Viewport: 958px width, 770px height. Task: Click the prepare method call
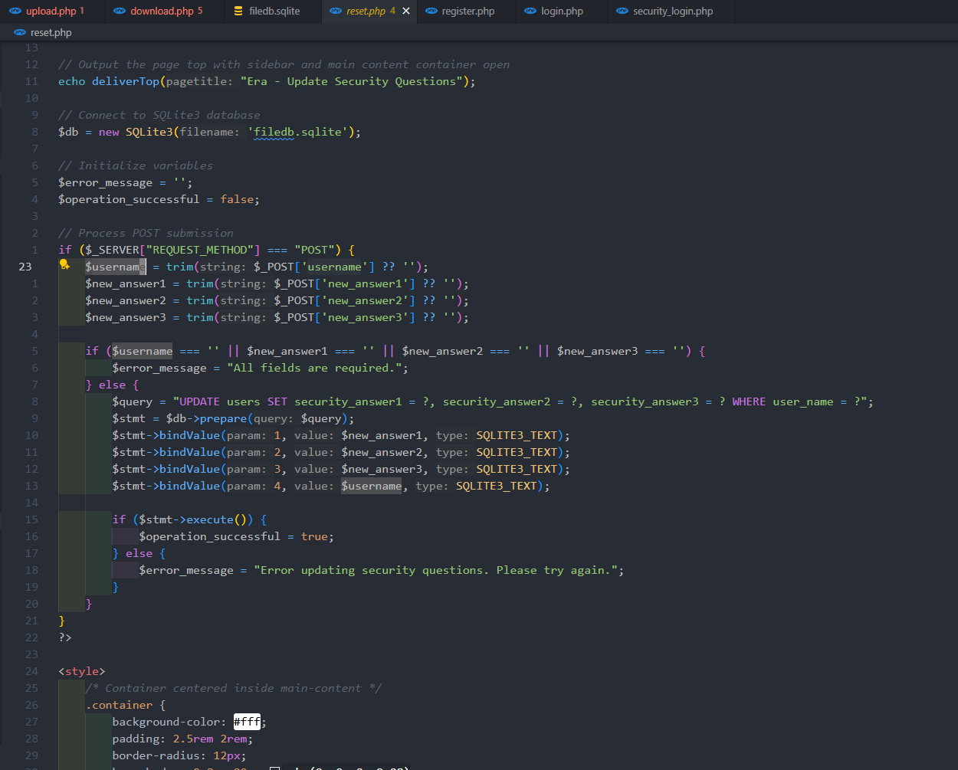coord(223,418)
